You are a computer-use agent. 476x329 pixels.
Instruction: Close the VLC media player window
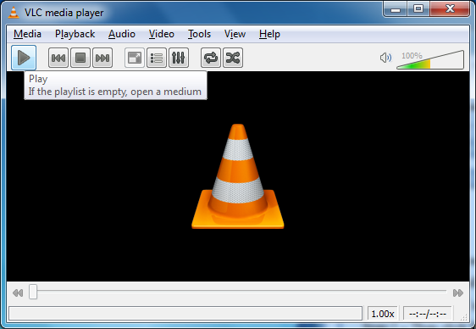coord(450,9)
